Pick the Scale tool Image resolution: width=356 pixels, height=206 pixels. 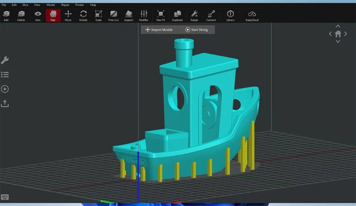[98, 16]
